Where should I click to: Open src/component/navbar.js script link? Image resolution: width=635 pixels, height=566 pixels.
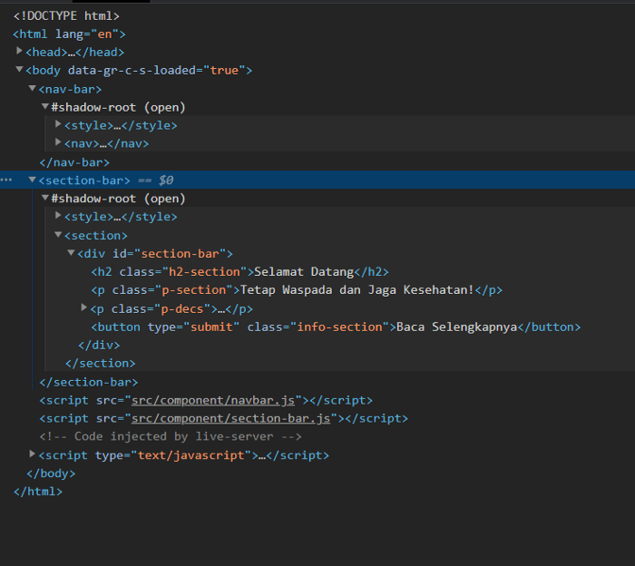(x=213, y=400)
